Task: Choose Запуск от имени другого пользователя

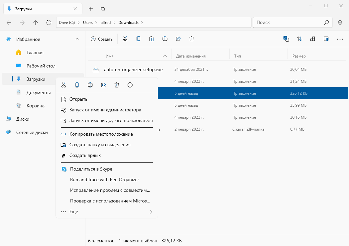Action: (107, 121)
